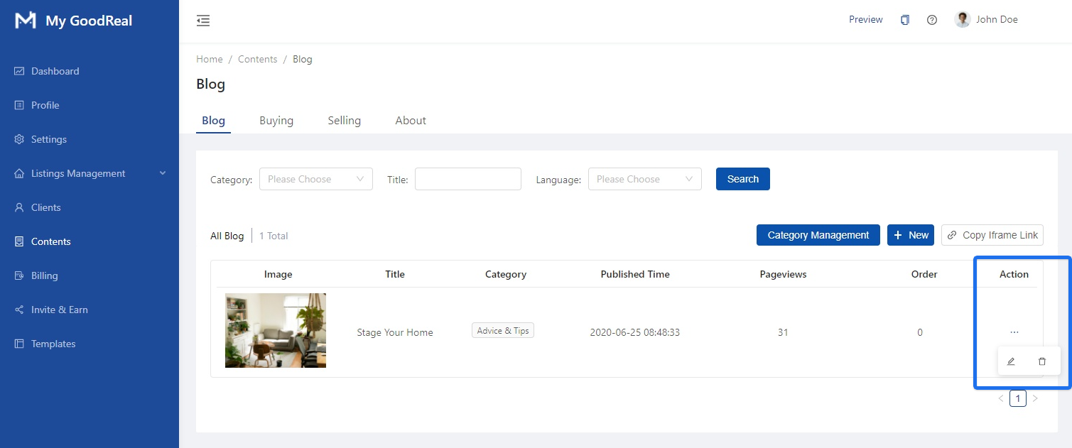This screenshot has height=448, width=1072.
Task: Switch to the Buying tab
Action: [276, 121]
